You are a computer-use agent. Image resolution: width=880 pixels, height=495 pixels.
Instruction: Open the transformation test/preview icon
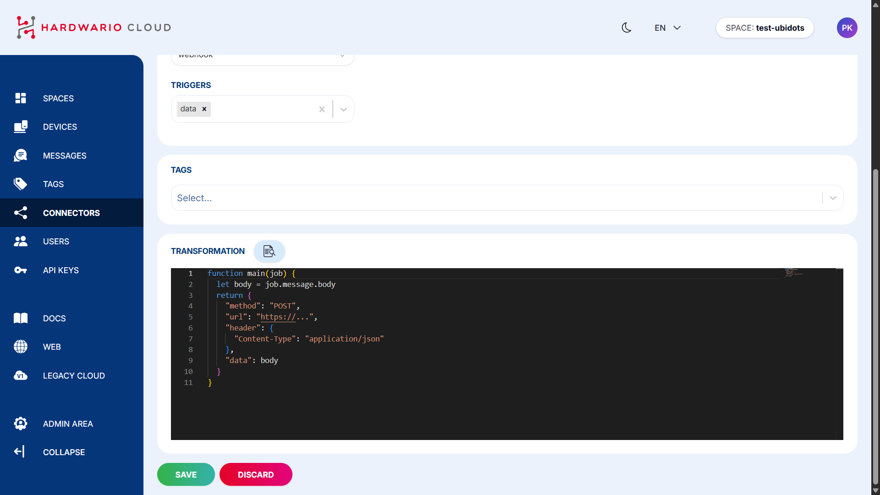click(269, 251)
